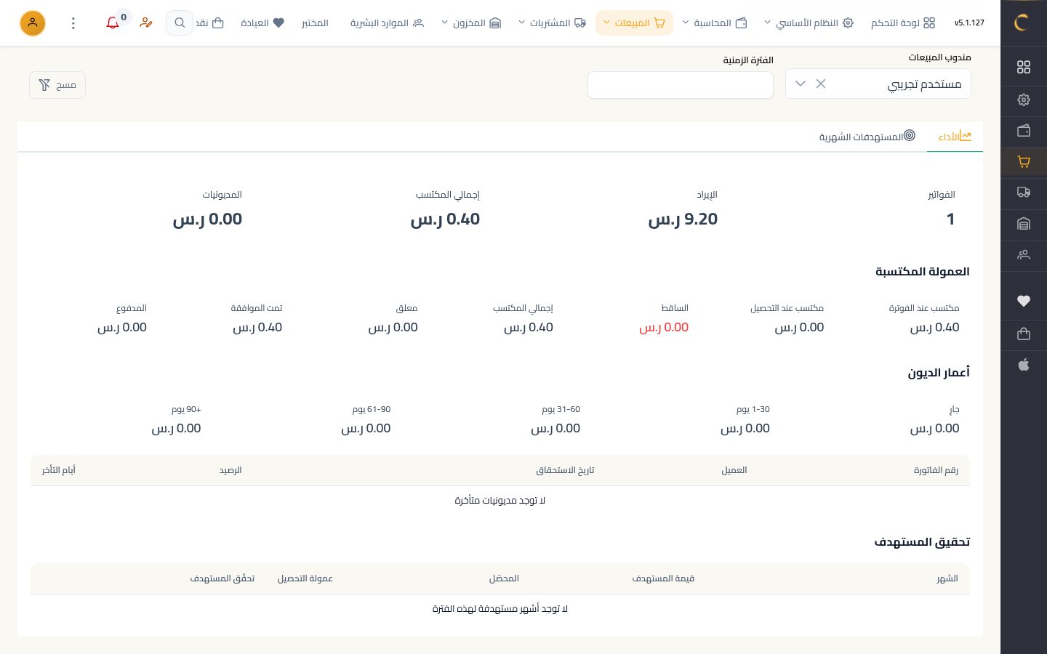Open the three-dot more options menu
Image resolution: width=1047 pixels, height=654 pixels.
[x=73, y=23]
